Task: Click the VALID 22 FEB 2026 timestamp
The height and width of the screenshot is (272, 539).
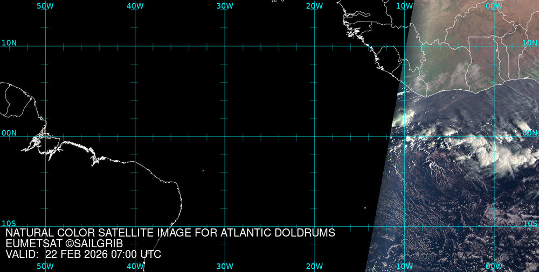Action: 83,254
